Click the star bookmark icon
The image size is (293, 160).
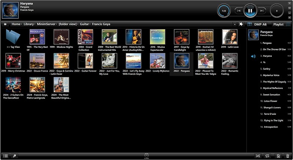[x=241, y=24]
